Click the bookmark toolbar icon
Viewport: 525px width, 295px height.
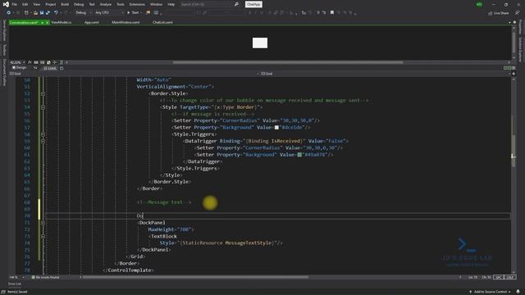click(x=331, y=13)
